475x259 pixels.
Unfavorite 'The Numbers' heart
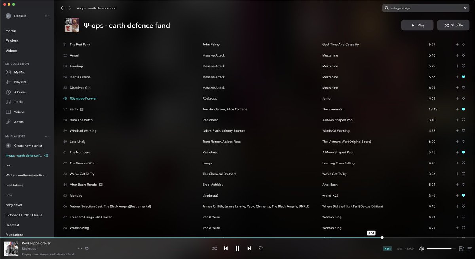[x=464, y=152]
